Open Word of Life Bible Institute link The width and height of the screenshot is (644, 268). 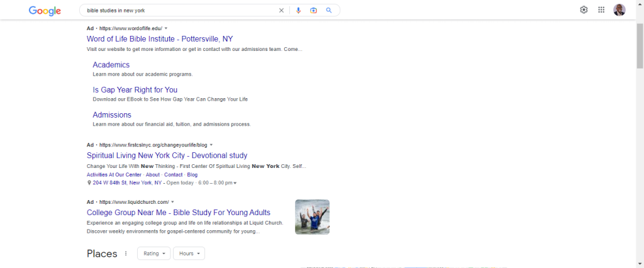click(x=160, y=39)
